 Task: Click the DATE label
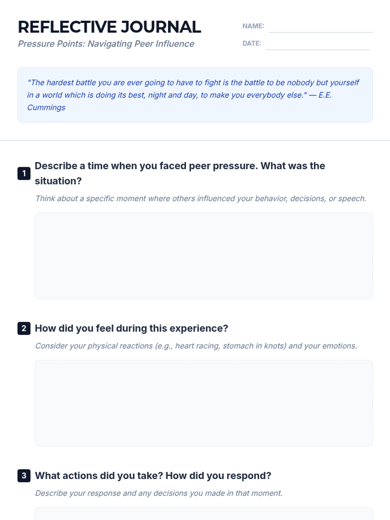pos(252,44)
